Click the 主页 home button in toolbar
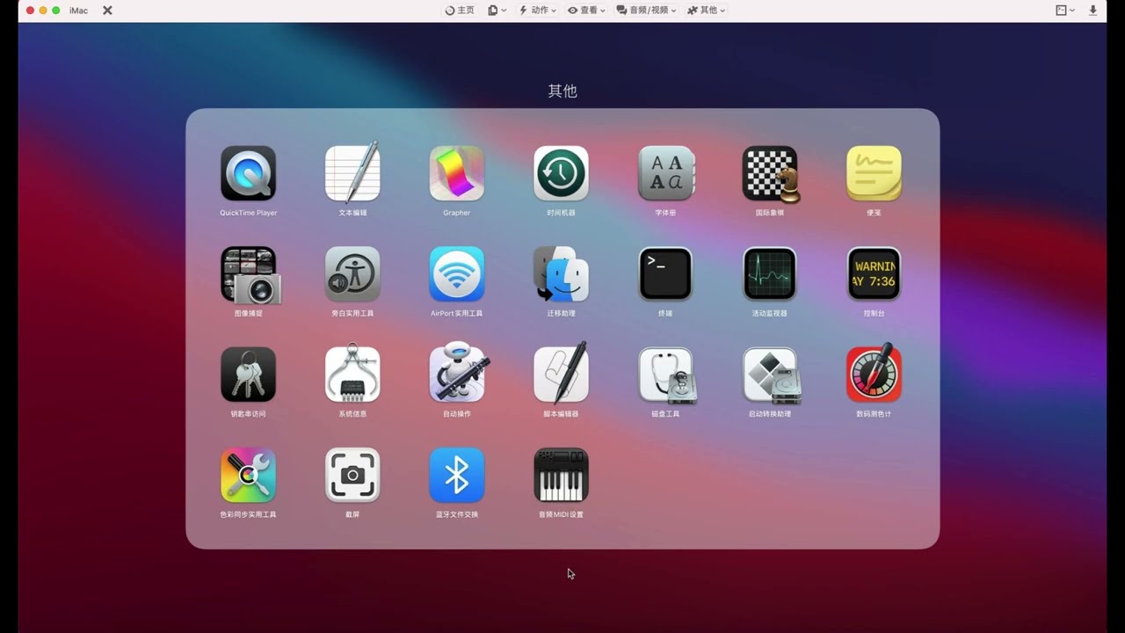 tap(460, 11)
